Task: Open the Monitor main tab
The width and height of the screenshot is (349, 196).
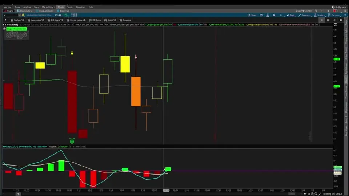Action: 7,7
